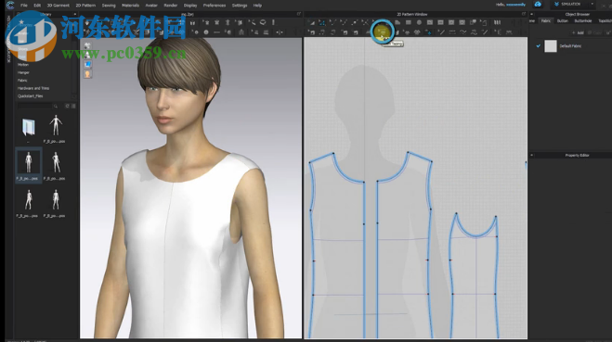This screenshot has height=342, width=612.
Task: Click the Copy button in Object Browser
Action: pos(595,32)
